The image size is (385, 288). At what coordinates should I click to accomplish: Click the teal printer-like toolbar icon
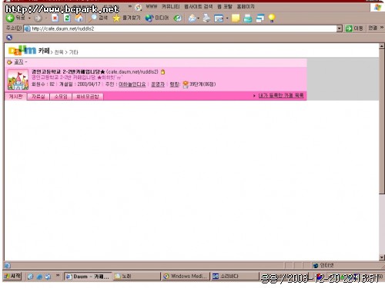(x=248, y=18)
